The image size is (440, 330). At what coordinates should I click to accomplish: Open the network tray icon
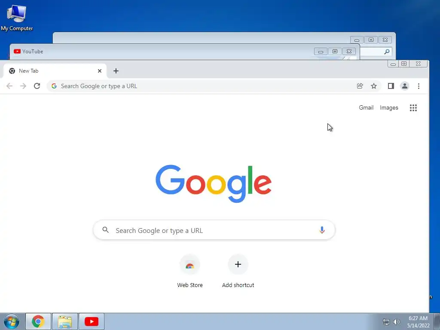pyautogui.click(x=386, y=322)
